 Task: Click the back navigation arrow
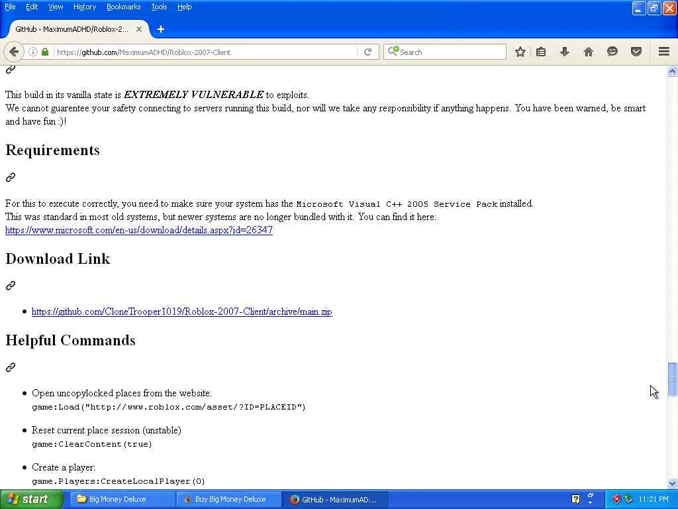13,52
